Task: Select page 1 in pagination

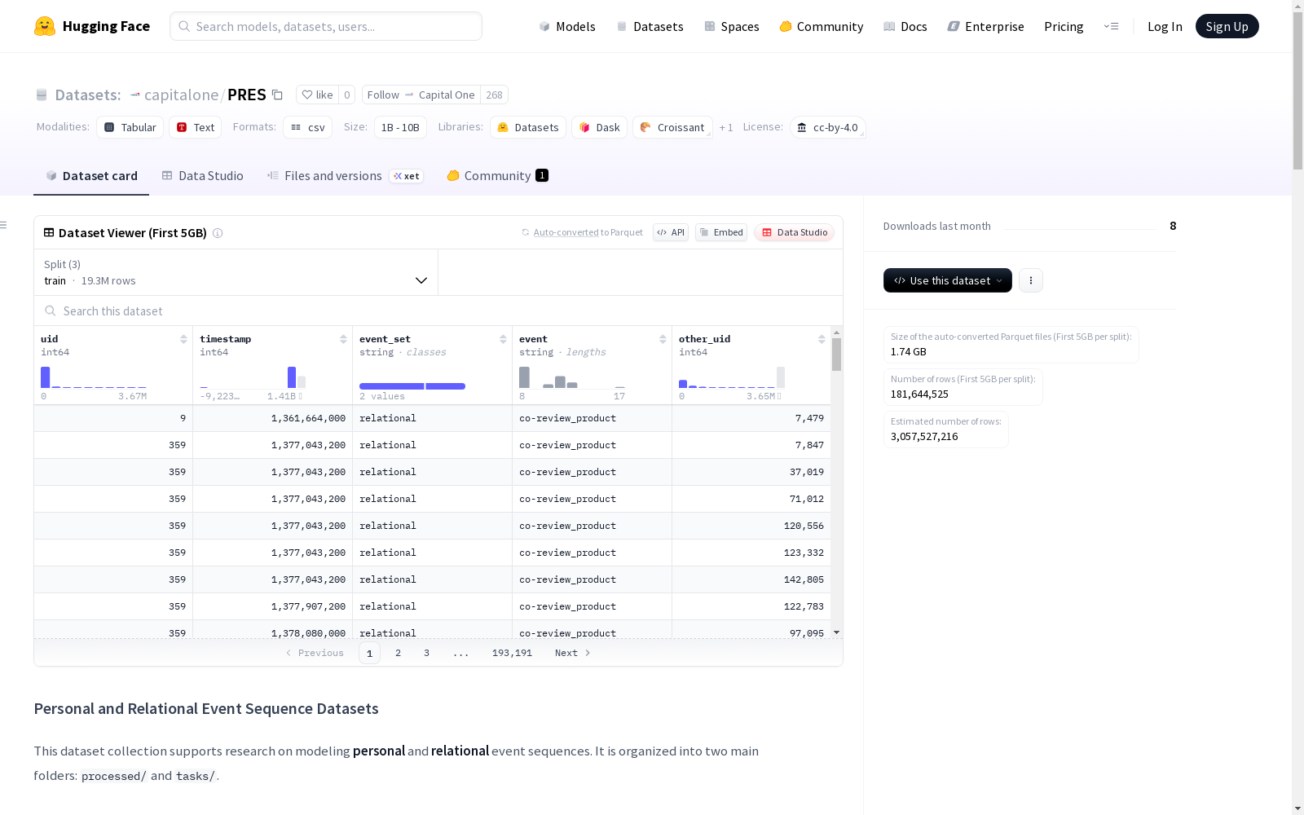Action: (x=369, y=653)
